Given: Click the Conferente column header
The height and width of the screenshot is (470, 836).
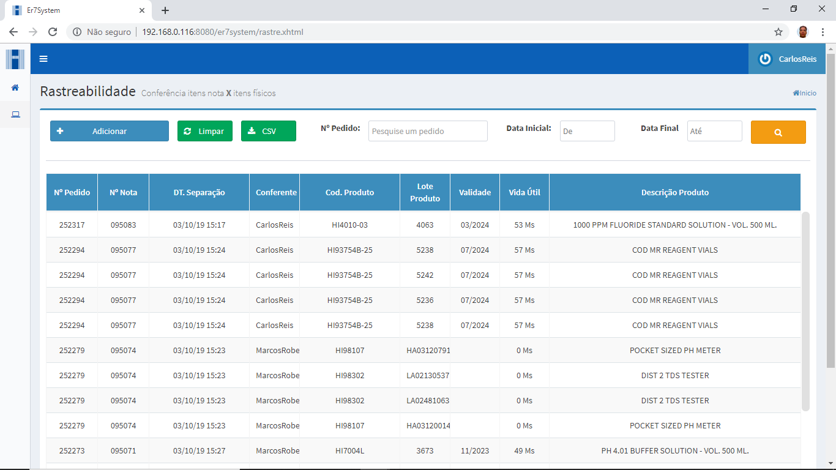Looking at the screenshot, I should pos(275,192).
